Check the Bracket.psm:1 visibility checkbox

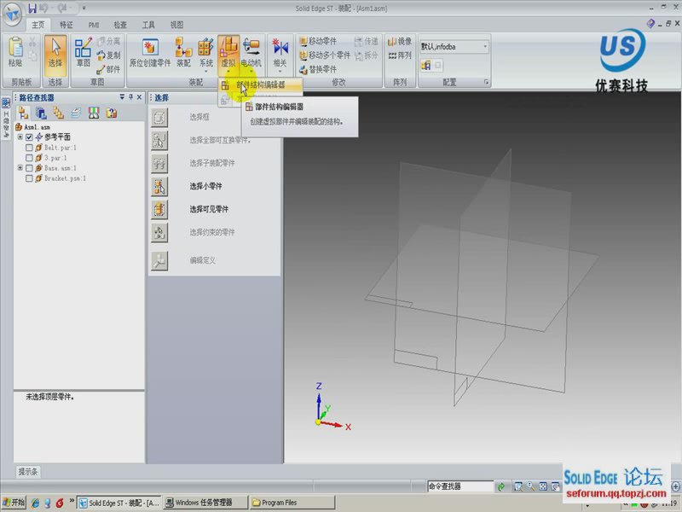[29, 178]
